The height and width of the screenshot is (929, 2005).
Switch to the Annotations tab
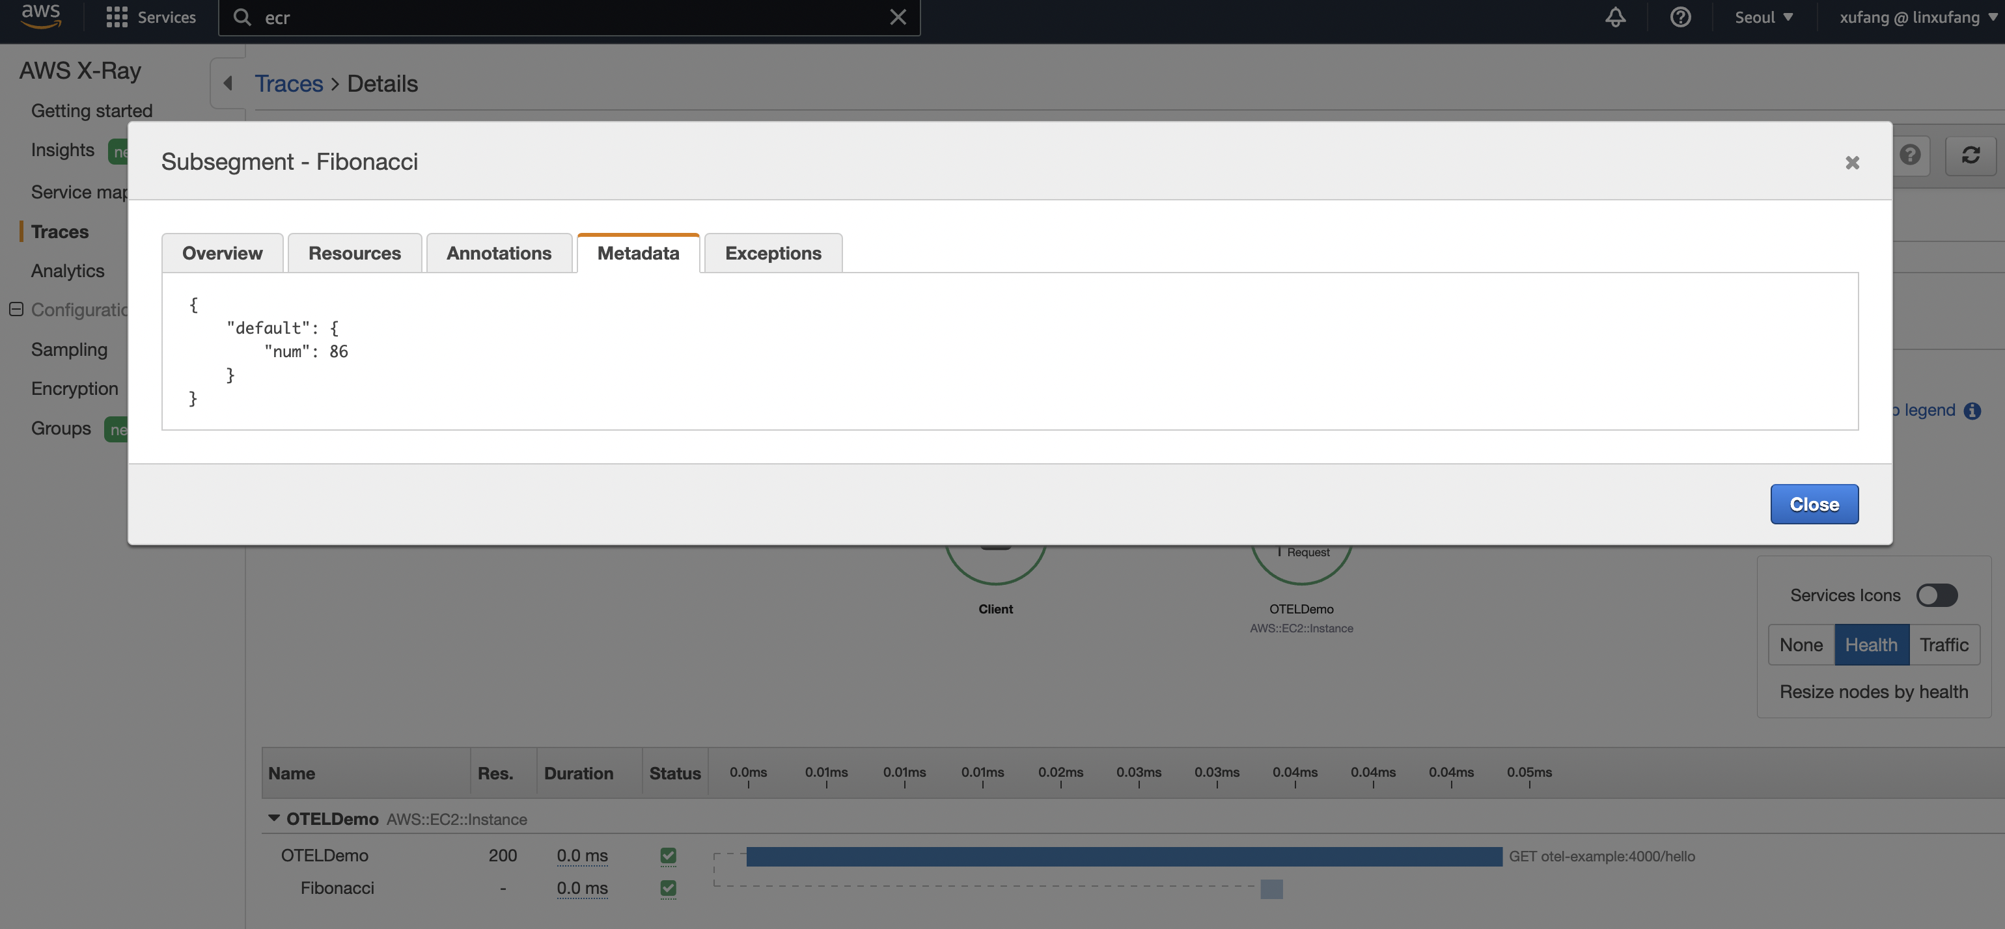(499, 253)
